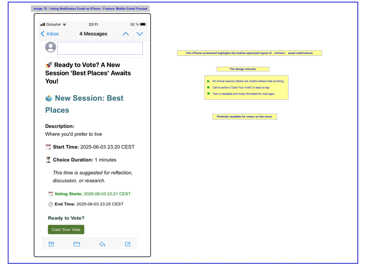Screen dimensions: 367x275
Task: Click the mobile-optimized layout description note
Action: pyautogui.click(x=250, y=53)
